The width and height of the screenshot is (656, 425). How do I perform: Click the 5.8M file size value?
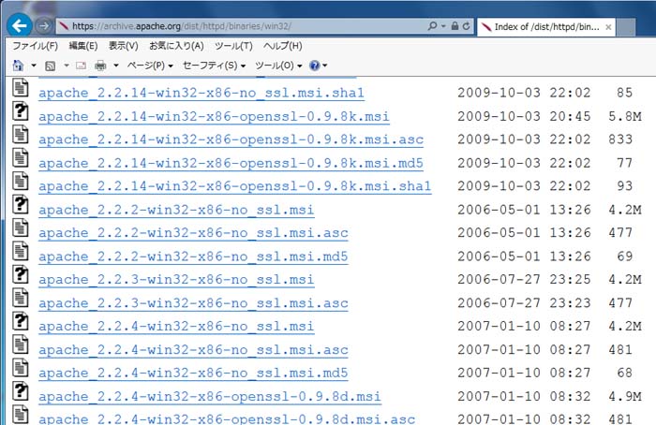[625, 116]
